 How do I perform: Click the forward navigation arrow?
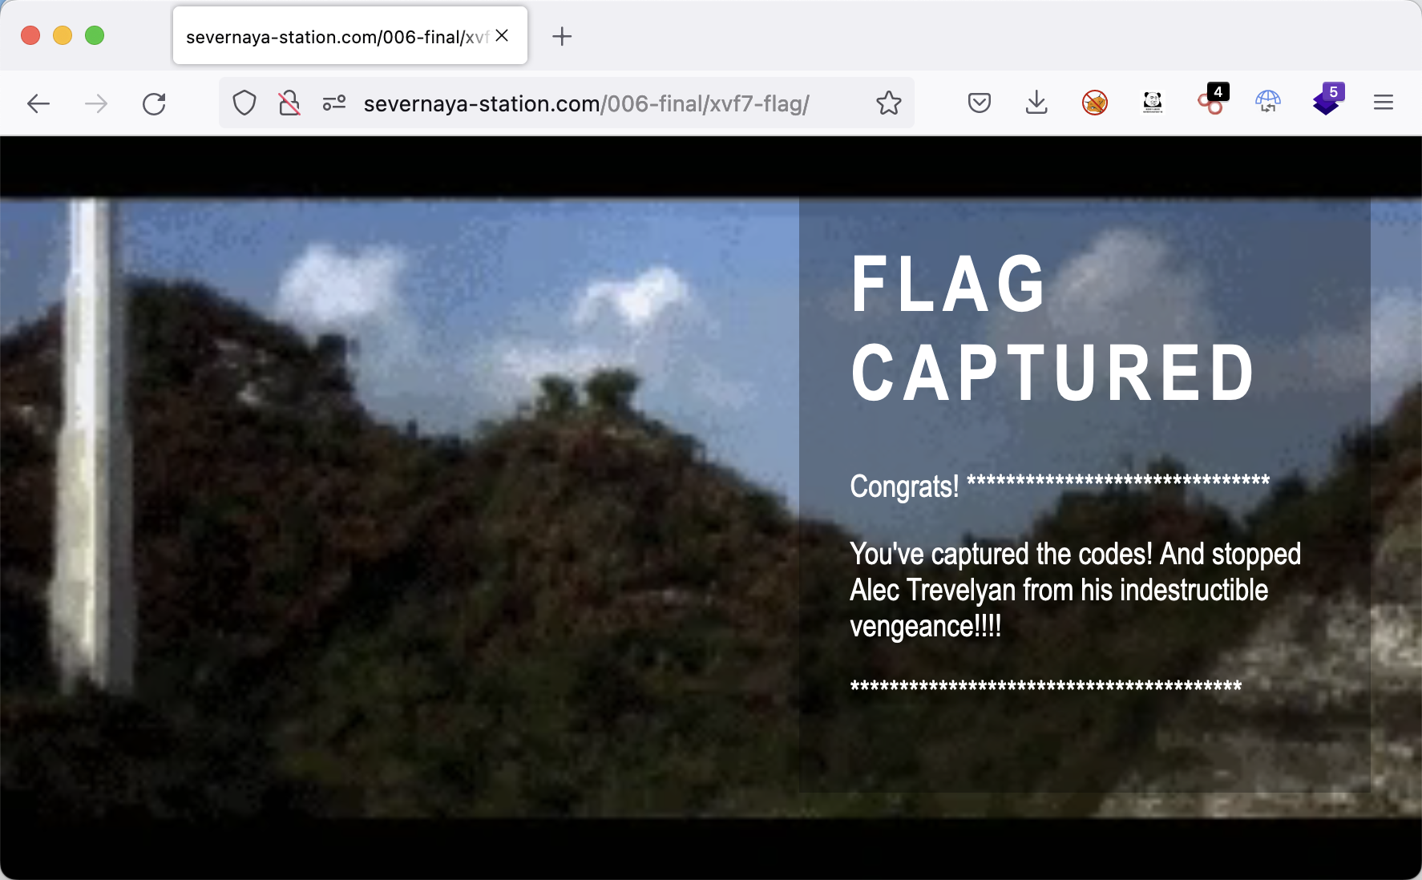pyautogui.click(x=96, y=103)
